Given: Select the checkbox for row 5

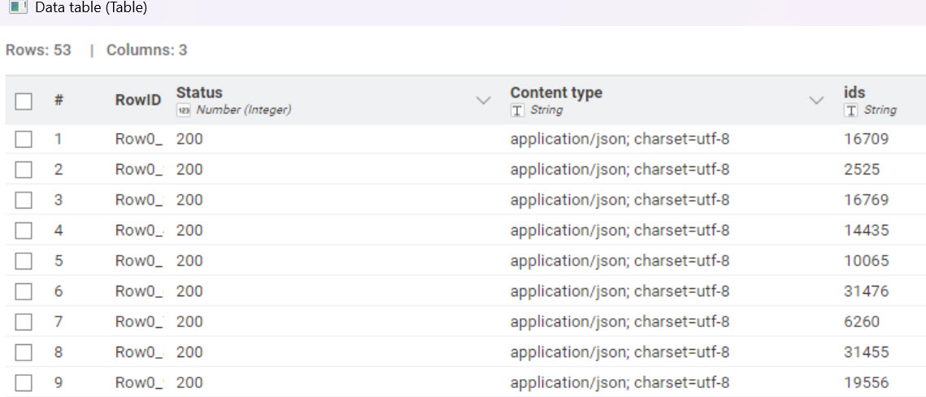Looking at the screenshot, I should point(24,261).
